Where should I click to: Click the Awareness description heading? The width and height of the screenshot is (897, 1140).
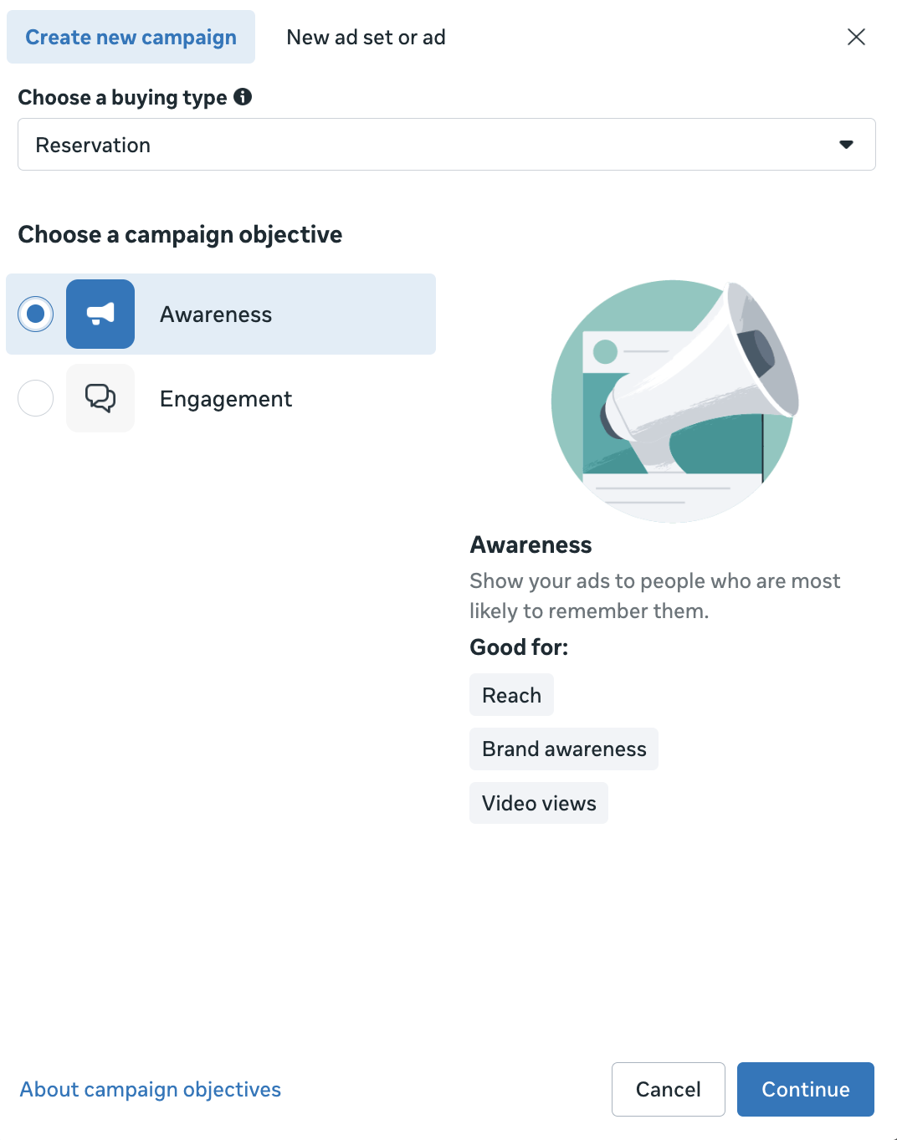click(531, 544)
